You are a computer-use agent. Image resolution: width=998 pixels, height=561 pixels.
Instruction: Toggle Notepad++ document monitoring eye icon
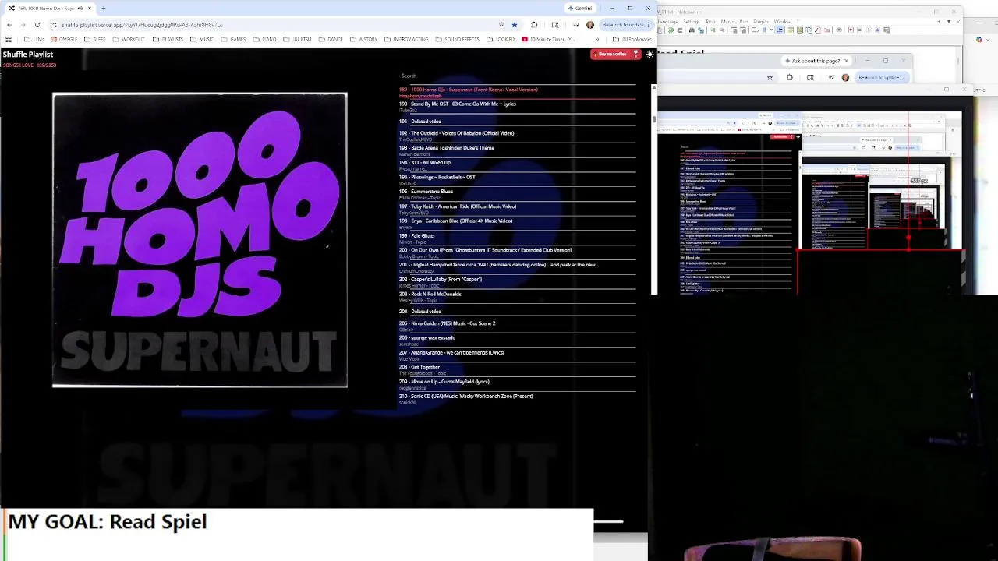(x=839, y=30)
